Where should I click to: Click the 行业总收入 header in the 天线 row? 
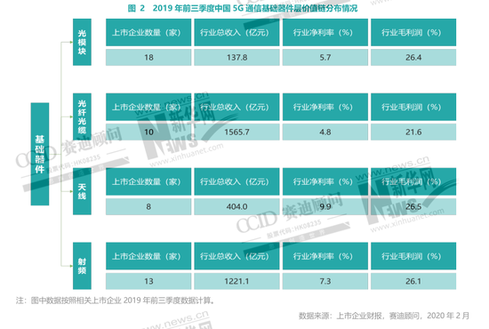tap(236, 181)
